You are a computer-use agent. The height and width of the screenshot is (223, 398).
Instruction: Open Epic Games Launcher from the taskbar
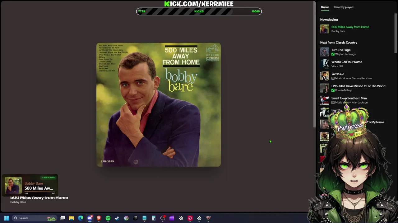(x=135, y=218)
